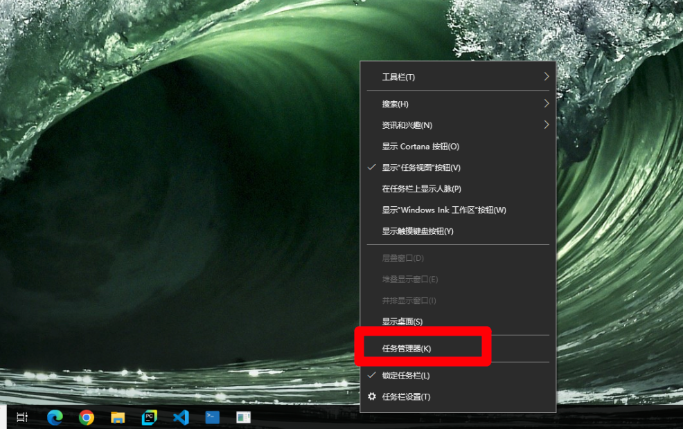Uncheck 显示"任务视图"按钮 in the menu
Screen dimensions: 683x429
point(424,167)
